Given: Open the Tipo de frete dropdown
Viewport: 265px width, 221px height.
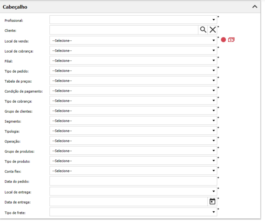Looking at the screenshot, I should (x=133, y=212).
